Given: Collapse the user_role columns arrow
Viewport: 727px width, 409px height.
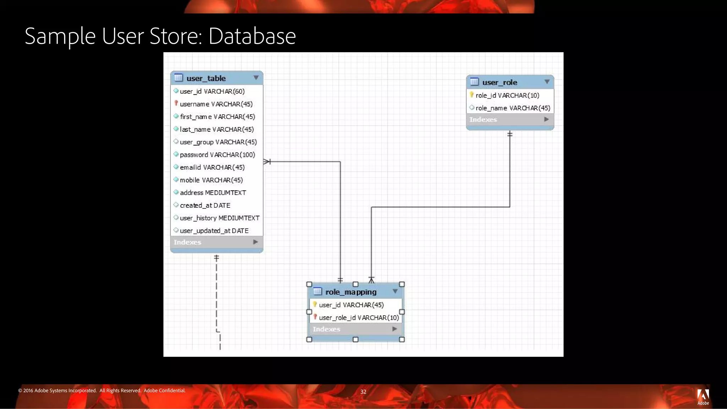Looking at the screenshot, I should pyautogui.click(x=547, y=82).
